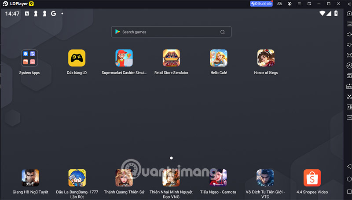
Task: Launch Retail Store Simulator
Action: click(x=171, y=58)
